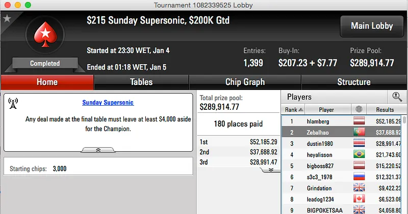This screenshot has width=408, height=214.
Task: Click the players list scrollbar
Action: [x=405, y=152]
